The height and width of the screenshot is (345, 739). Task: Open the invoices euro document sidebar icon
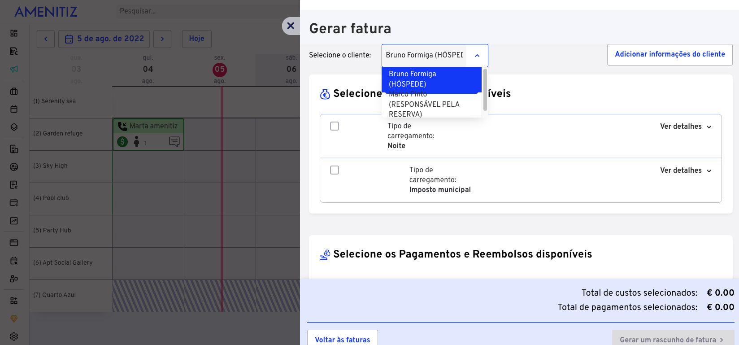point(14,51)
